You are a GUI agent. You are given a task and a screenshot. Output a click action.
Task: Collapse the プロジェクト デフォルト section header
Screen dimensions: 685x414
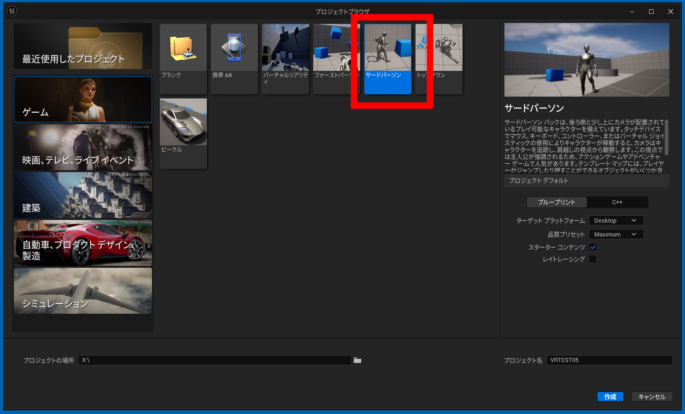(x=586, y=181)
